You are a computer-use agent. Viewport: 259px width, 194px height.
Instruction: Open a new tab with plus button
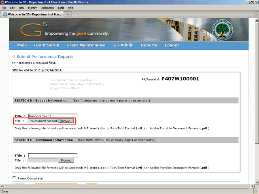tap(68, 15)
